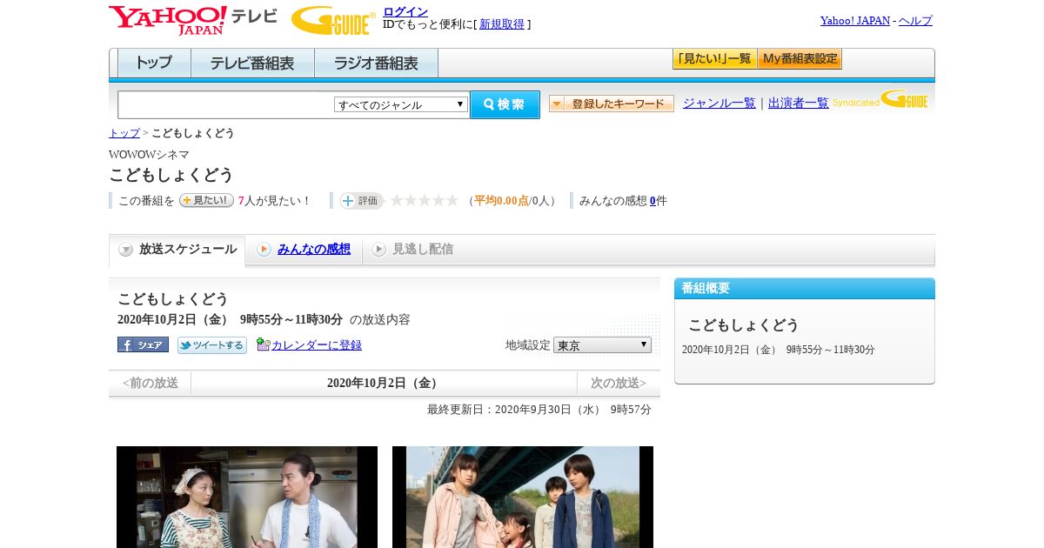Click the My番組表設定 button
1044x548 pixels.
point(800,59)
